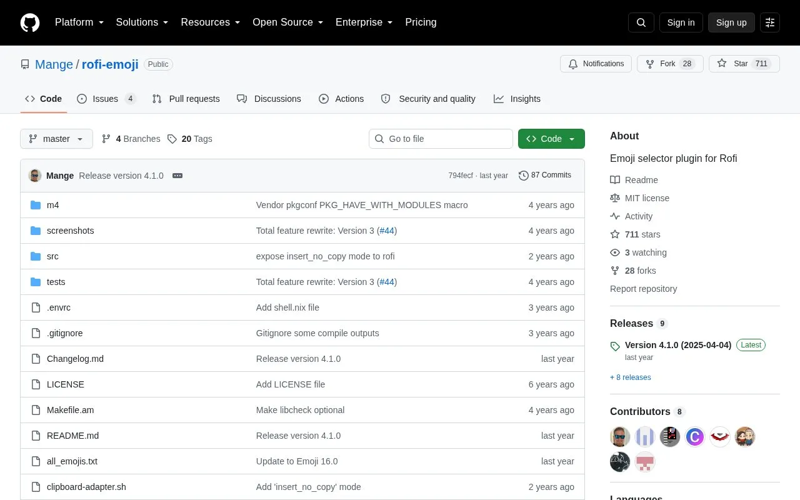Click the commit details ellipsis icon
Image resolution: width=800 pixels, height=500 pixels.
[x=177, y=176]
